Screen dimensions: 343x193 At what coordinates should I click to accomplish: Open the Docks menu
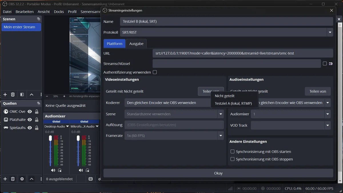(59, 12)
